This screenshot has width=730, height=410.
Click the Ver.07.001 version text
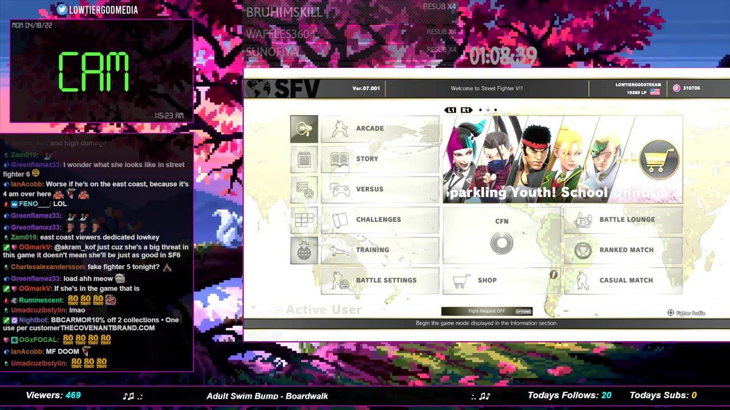tap(366, 88)
